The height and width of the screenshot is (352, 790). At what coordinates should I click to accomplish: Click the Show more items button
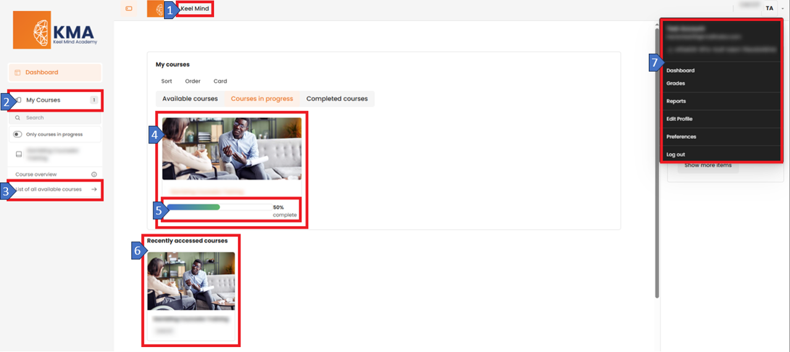point(708,166)
